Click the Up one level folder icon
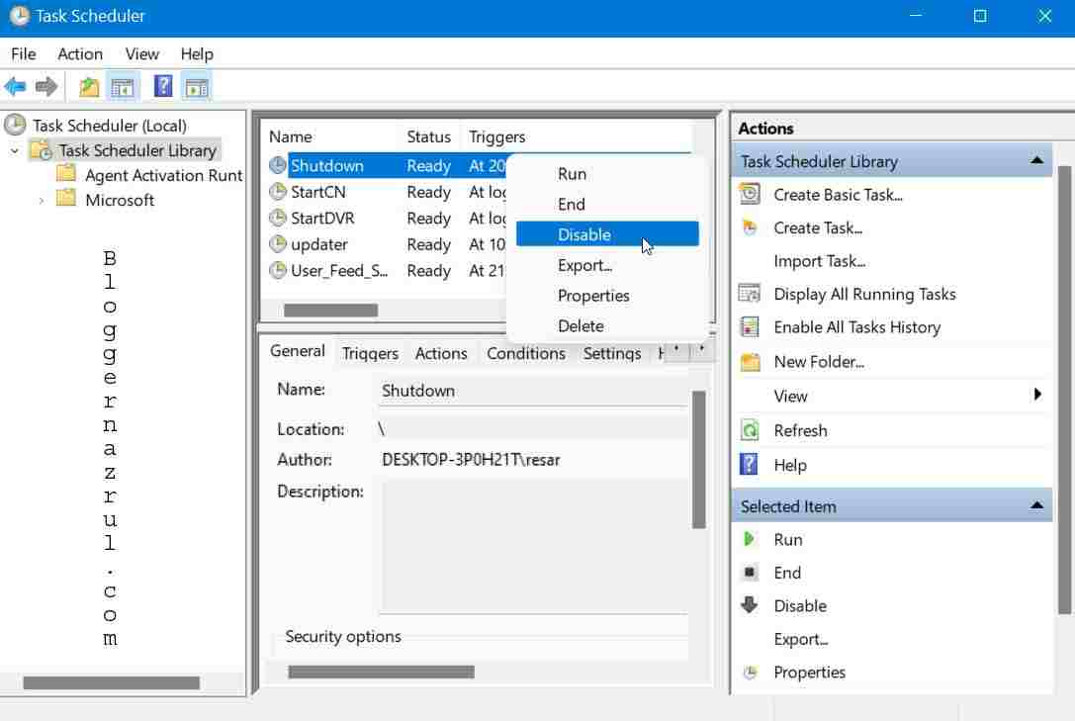The width and height of the screenshot is (1075, 721). (x=89, y=87)
